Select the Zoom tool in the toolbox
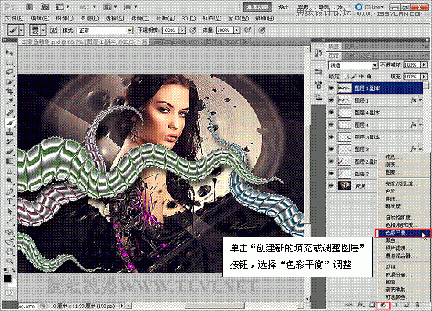432x311 pixels. 9,261
